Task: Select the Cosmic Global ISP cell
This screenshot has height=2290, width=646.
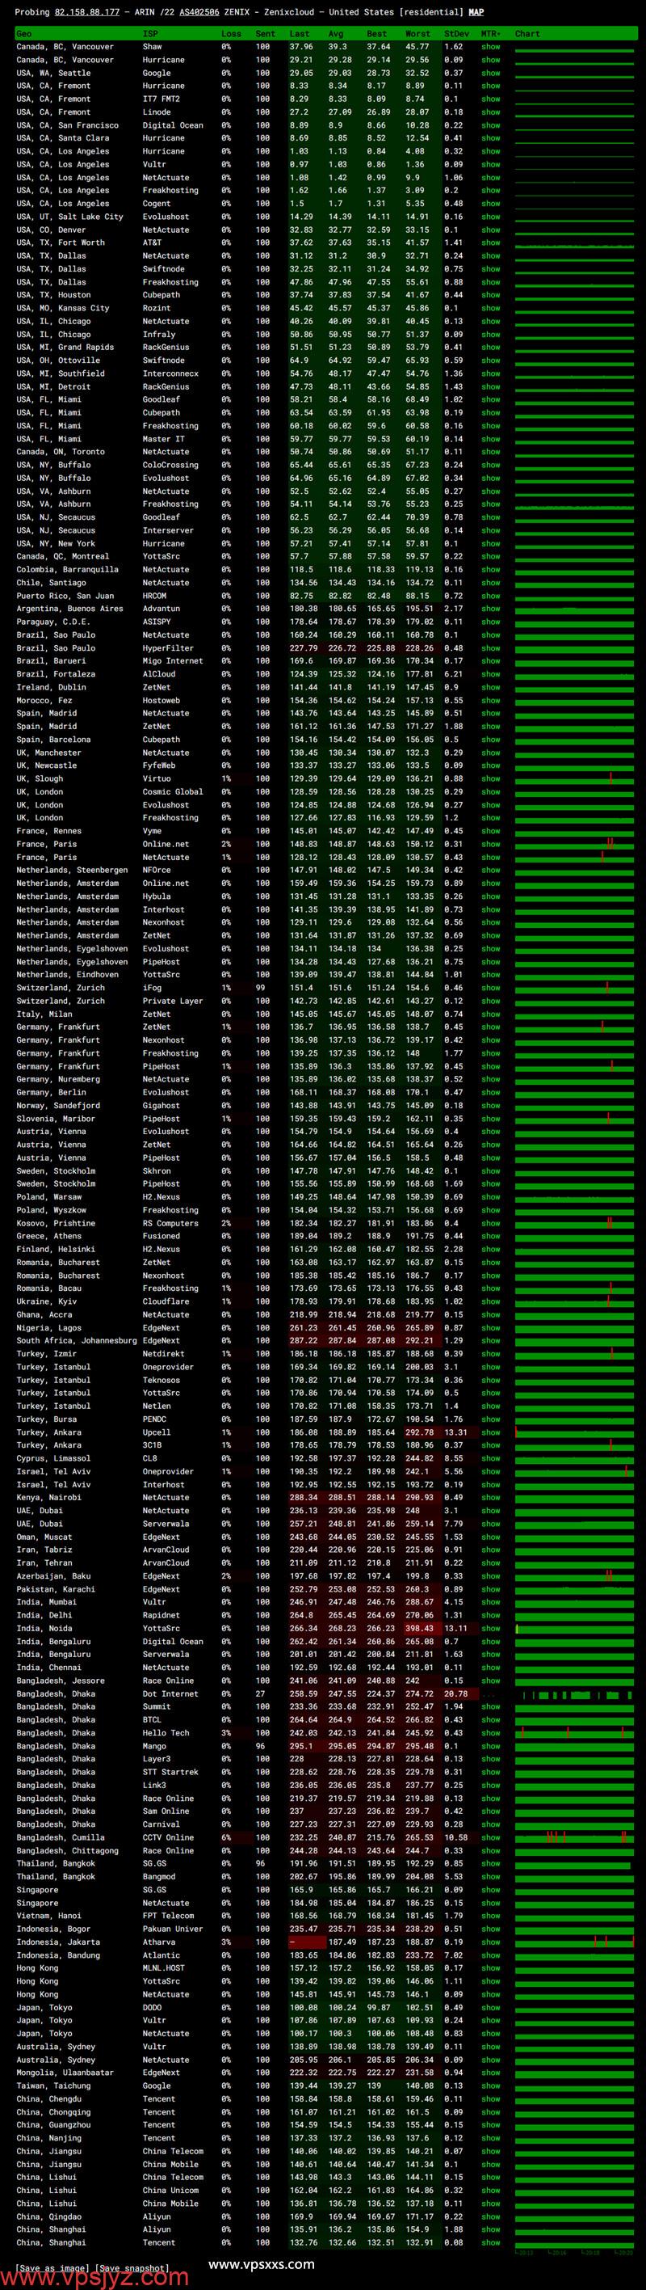Action: click(x=172, y=792)
